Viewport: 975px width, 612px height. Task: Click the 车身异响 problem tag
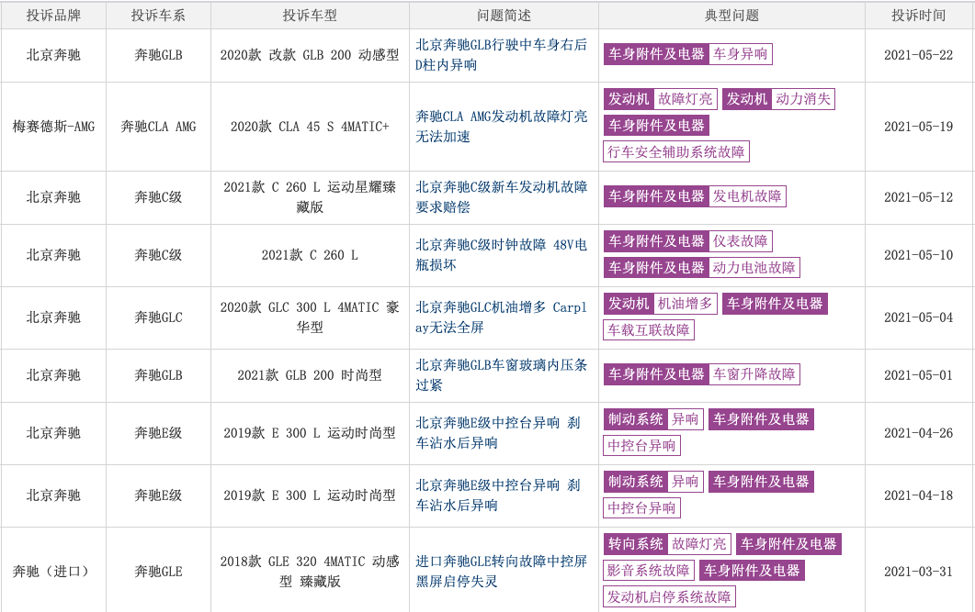coord(740,54)
